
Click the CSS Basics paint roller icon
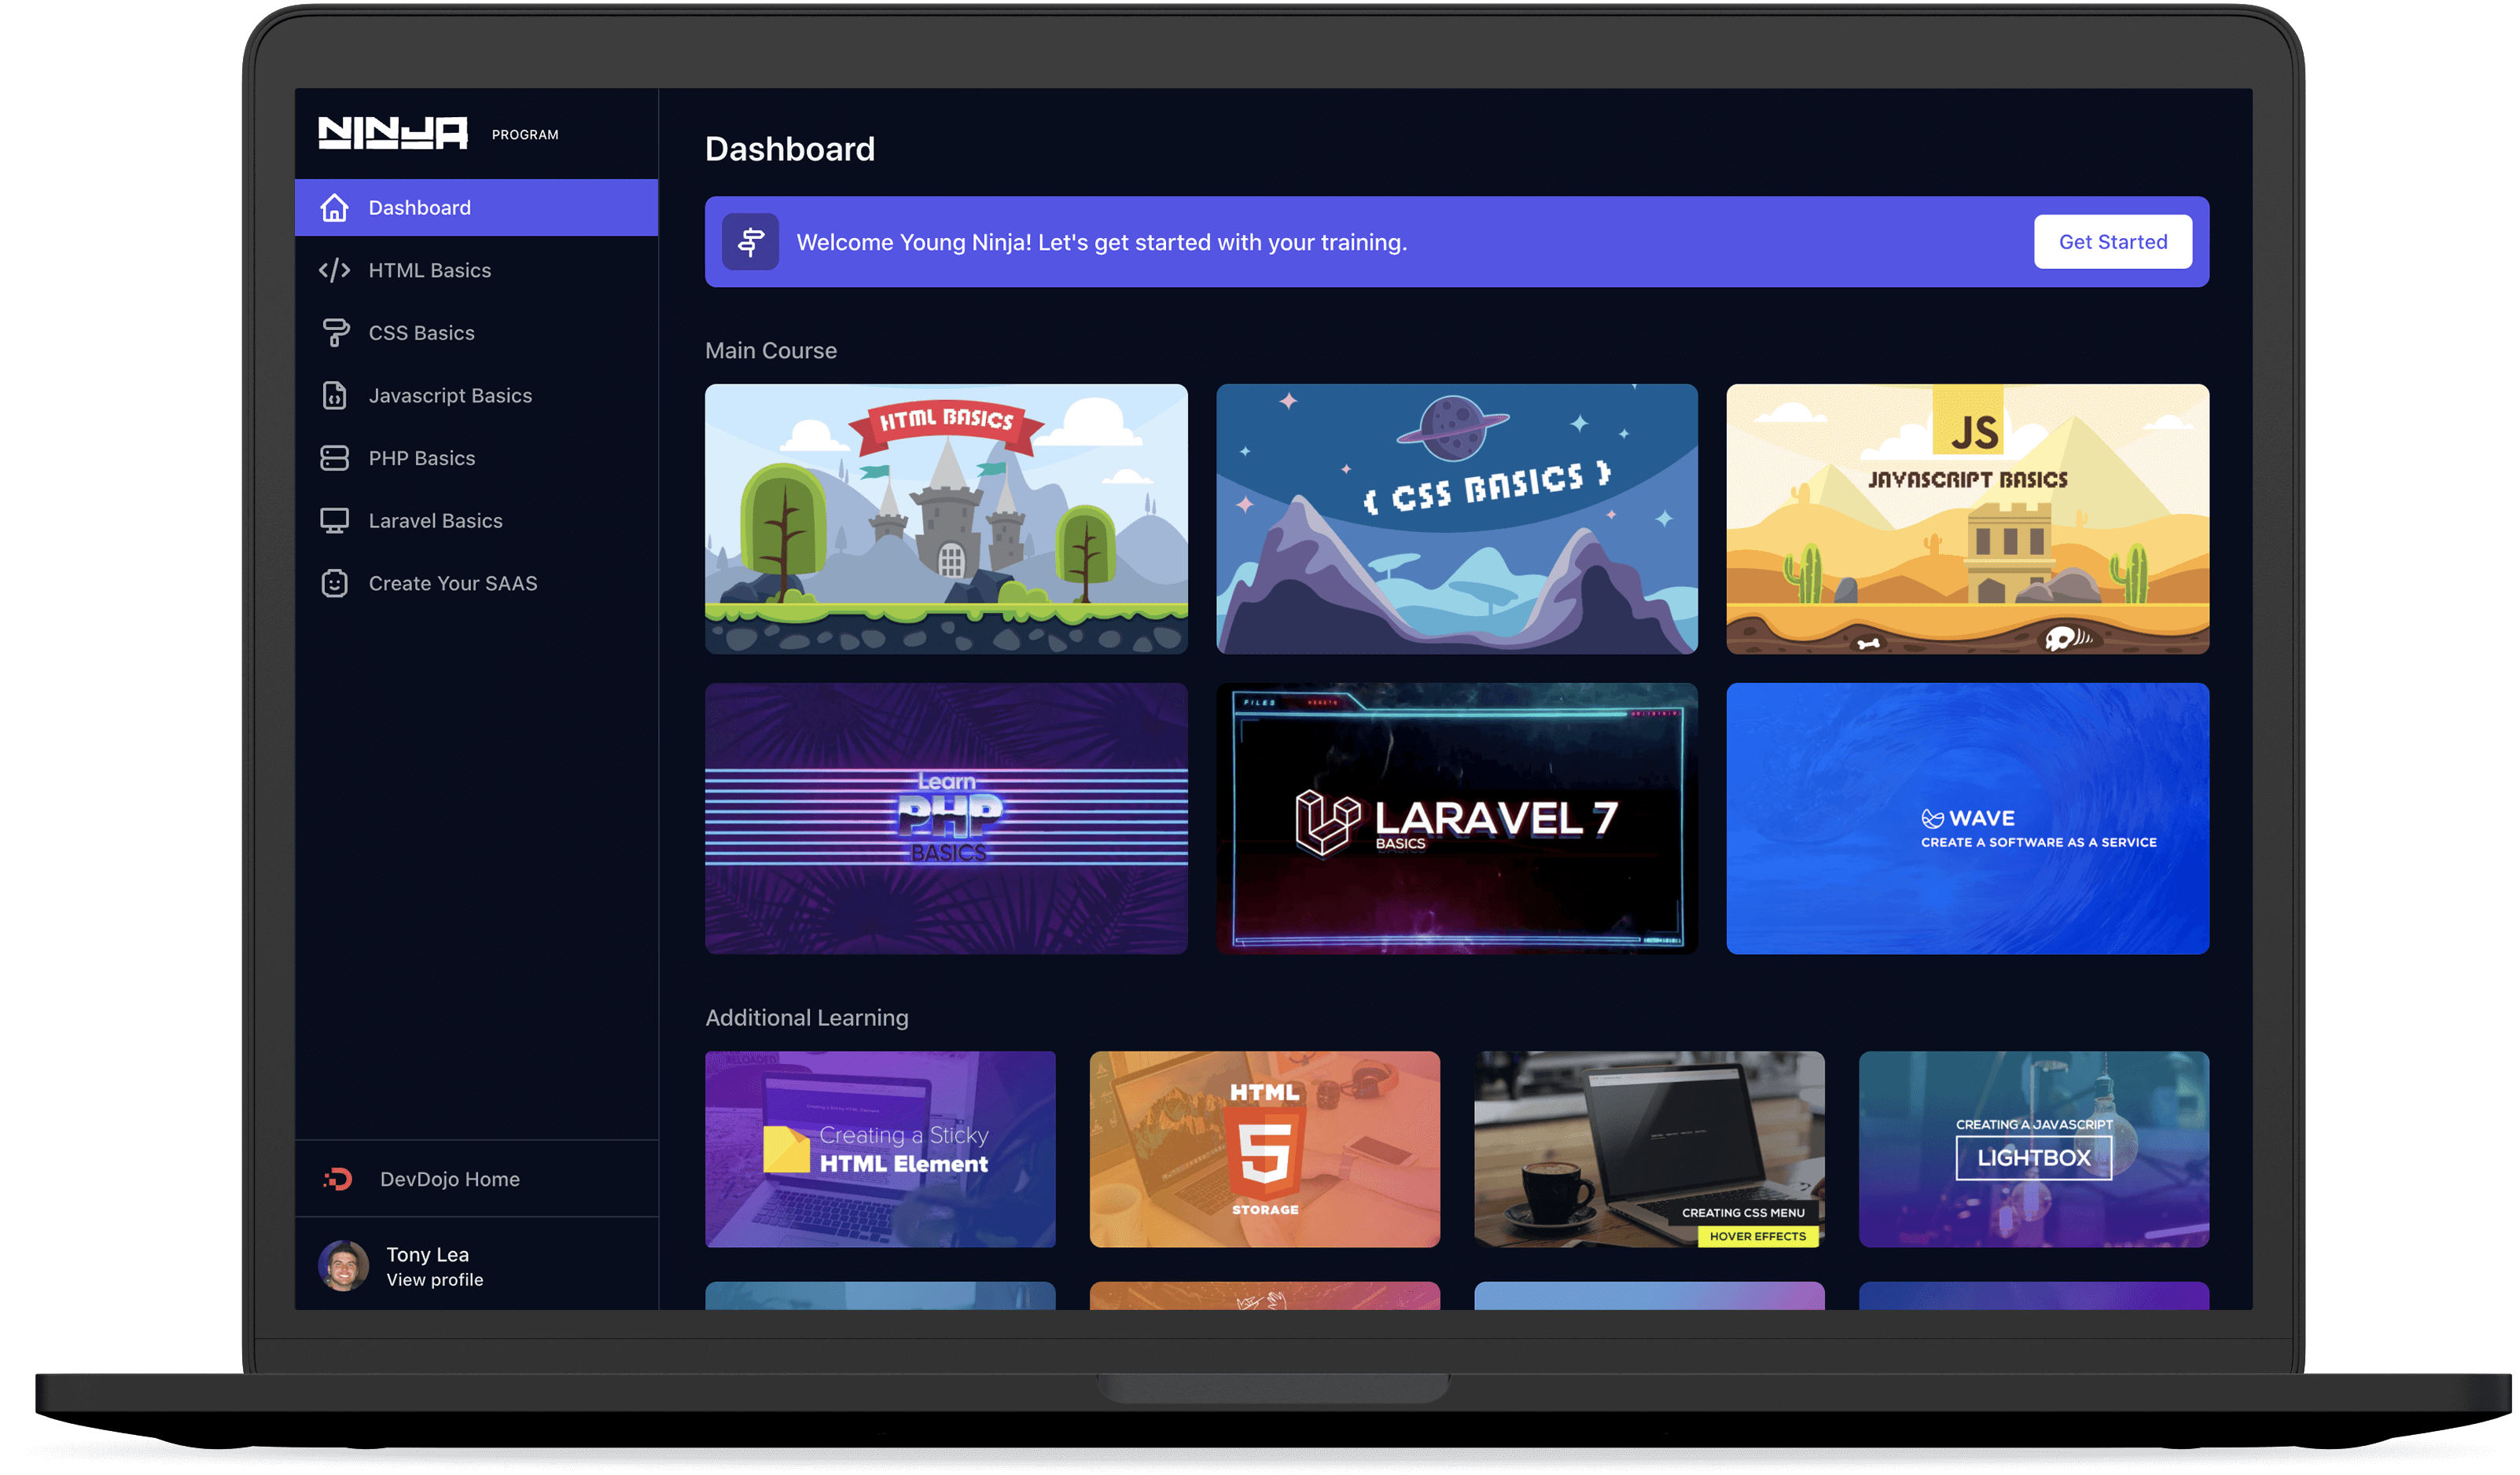pos(335,332)
